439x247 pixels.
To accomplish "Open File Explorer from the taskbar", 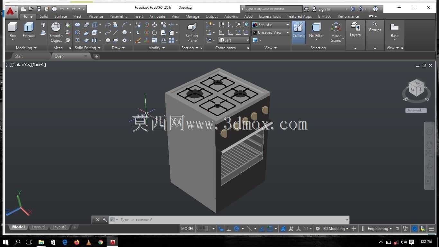I will tap(41, 242).
